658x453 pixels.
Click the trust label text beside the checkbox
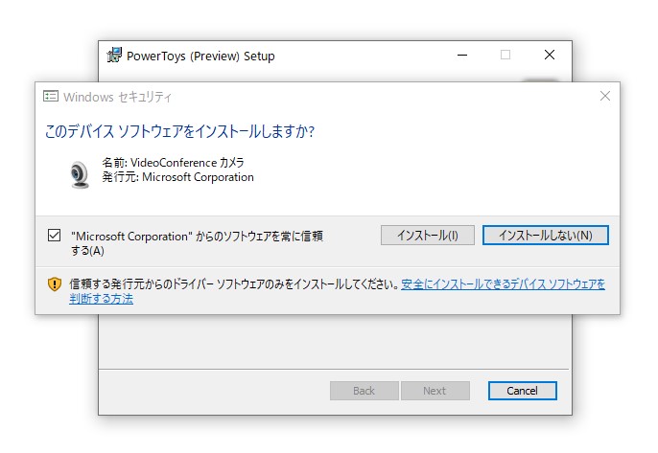197,243
